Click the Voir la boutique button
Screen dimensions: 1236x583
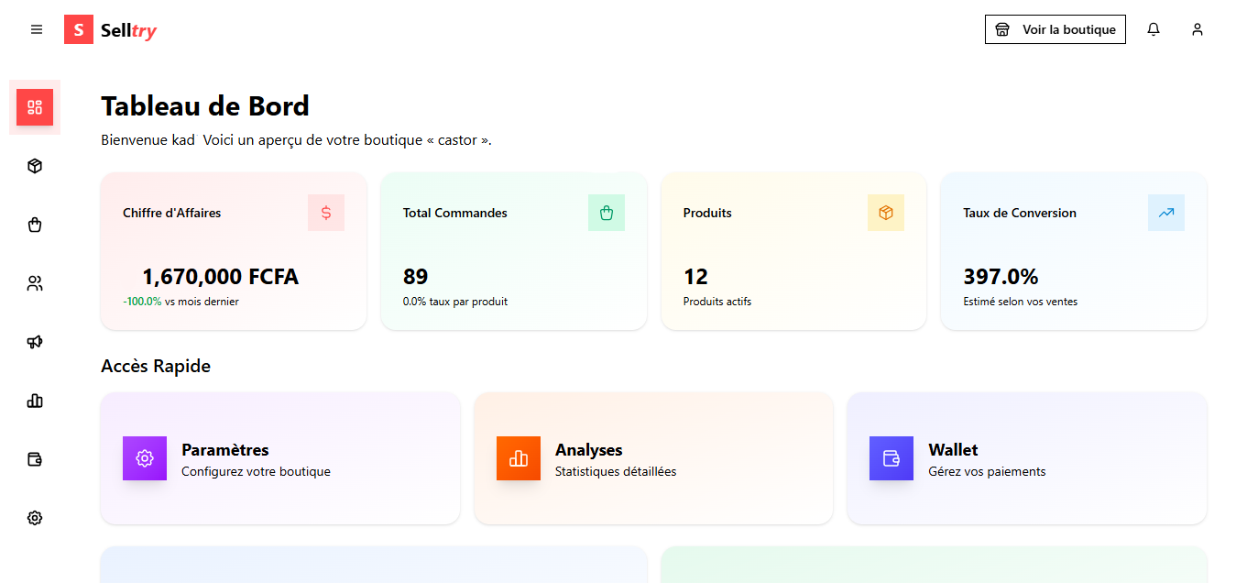click(x=1055, y=29)
